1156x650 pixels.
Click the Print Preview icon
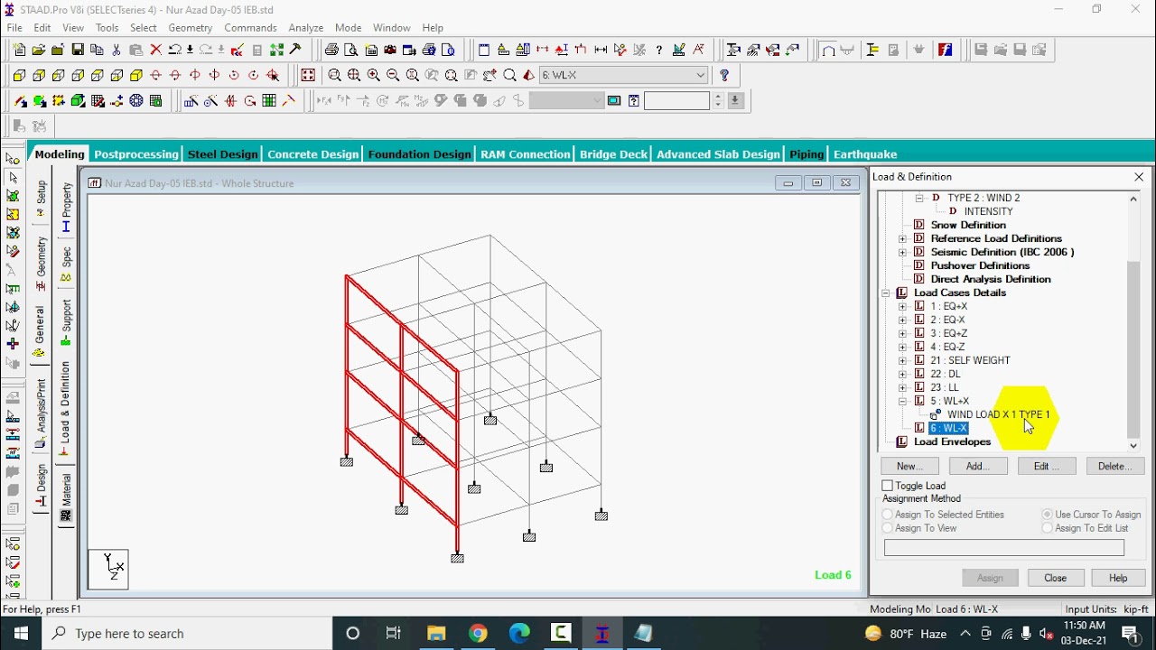coord(351,51)
